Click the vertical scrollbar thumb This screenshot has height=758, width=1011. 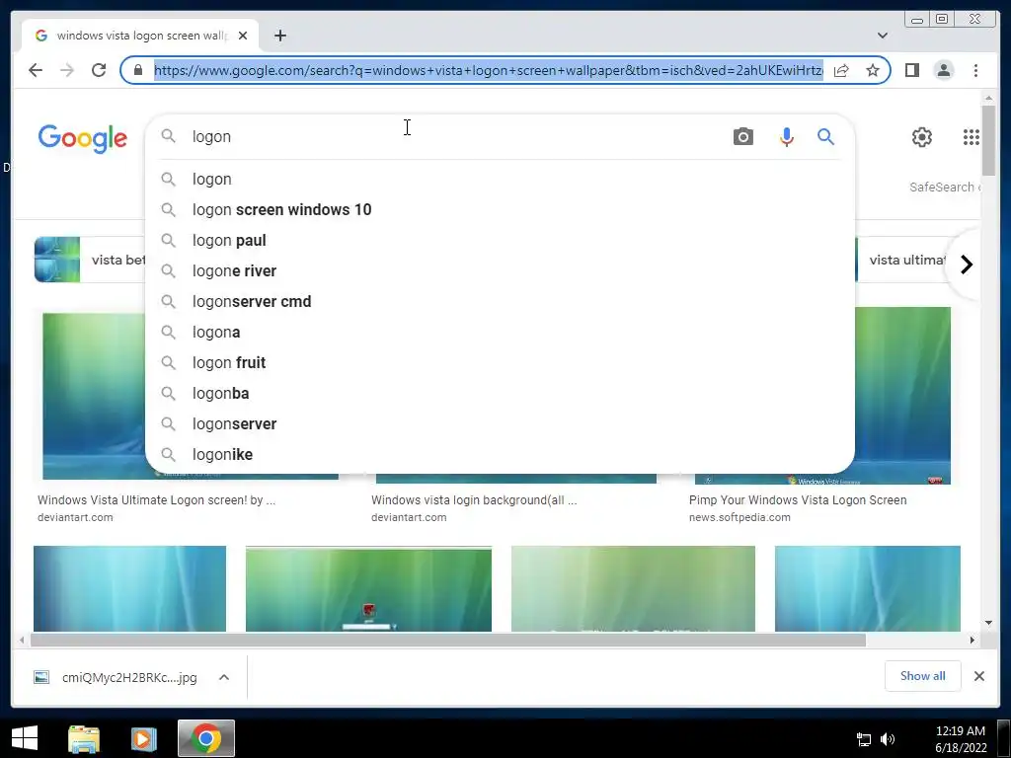click(988, 140)
